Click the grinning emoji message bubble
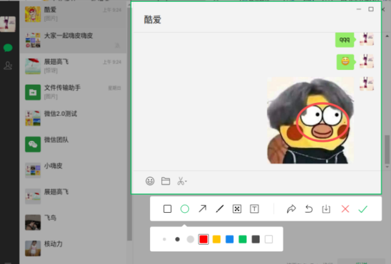The image size is (391, 264). click(x=346, y=61)
